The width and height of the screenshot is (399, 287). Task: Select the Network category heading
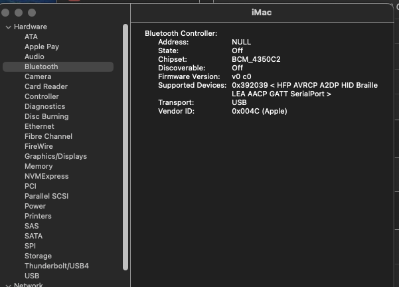(x=29, y=284)
